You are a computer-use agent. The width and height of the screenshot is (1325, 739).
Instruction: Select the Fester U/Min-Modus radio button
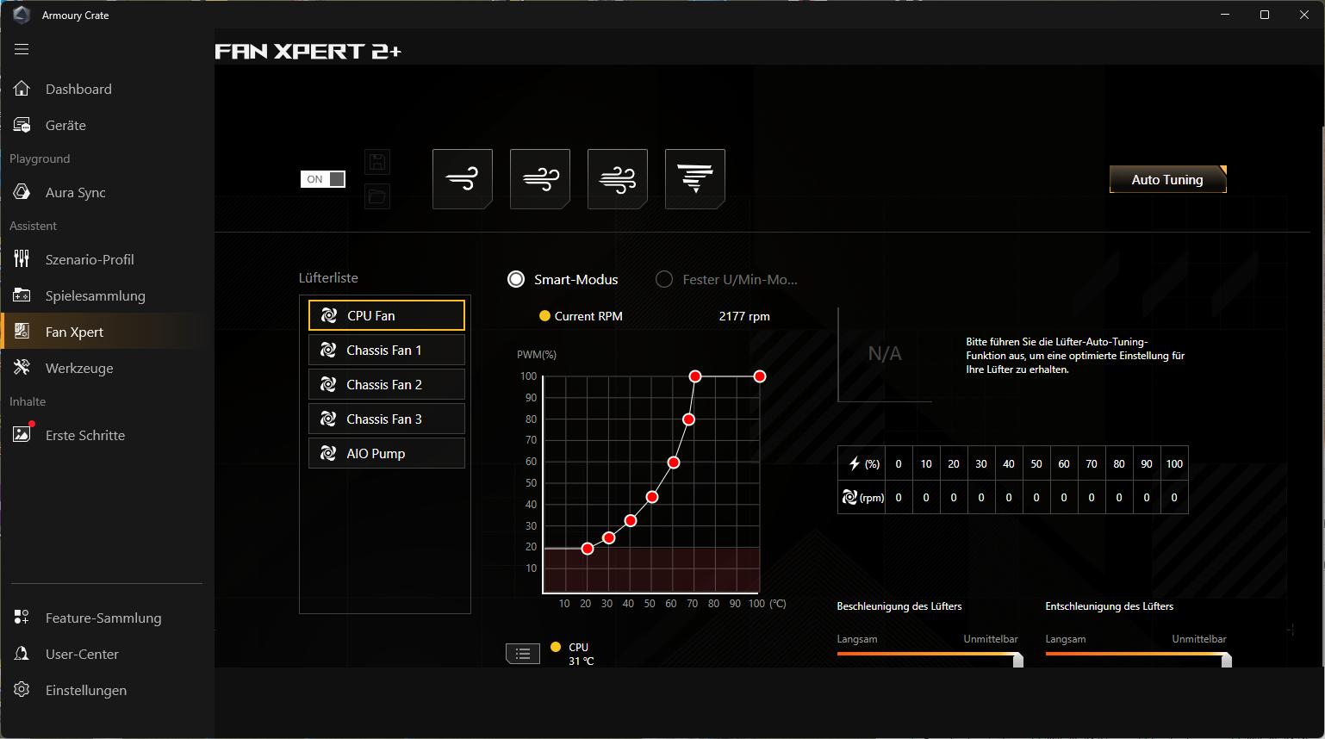(x=664, y=279)
